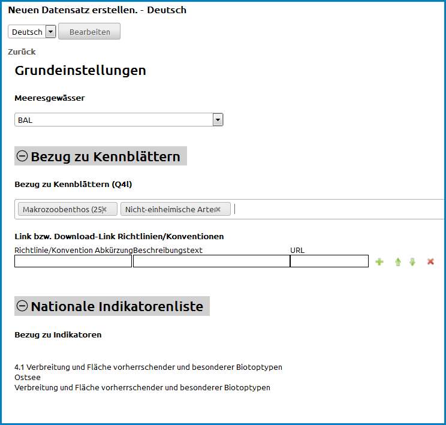
Task: Add a new Richtlinien row with plus icon
Action: [379, 262]
